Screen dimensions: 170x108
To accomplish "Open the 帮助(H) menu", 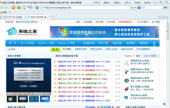I will click(x=148, y=3).
